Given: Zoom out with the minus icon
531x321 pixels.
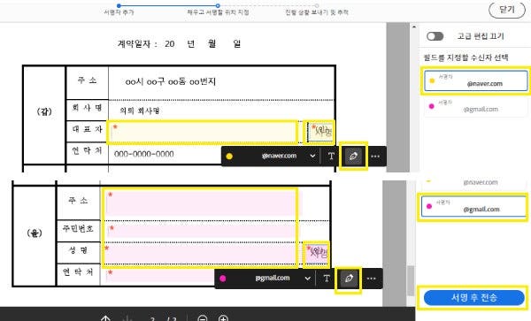Looking at the screenshot, I should click(203, 318).
